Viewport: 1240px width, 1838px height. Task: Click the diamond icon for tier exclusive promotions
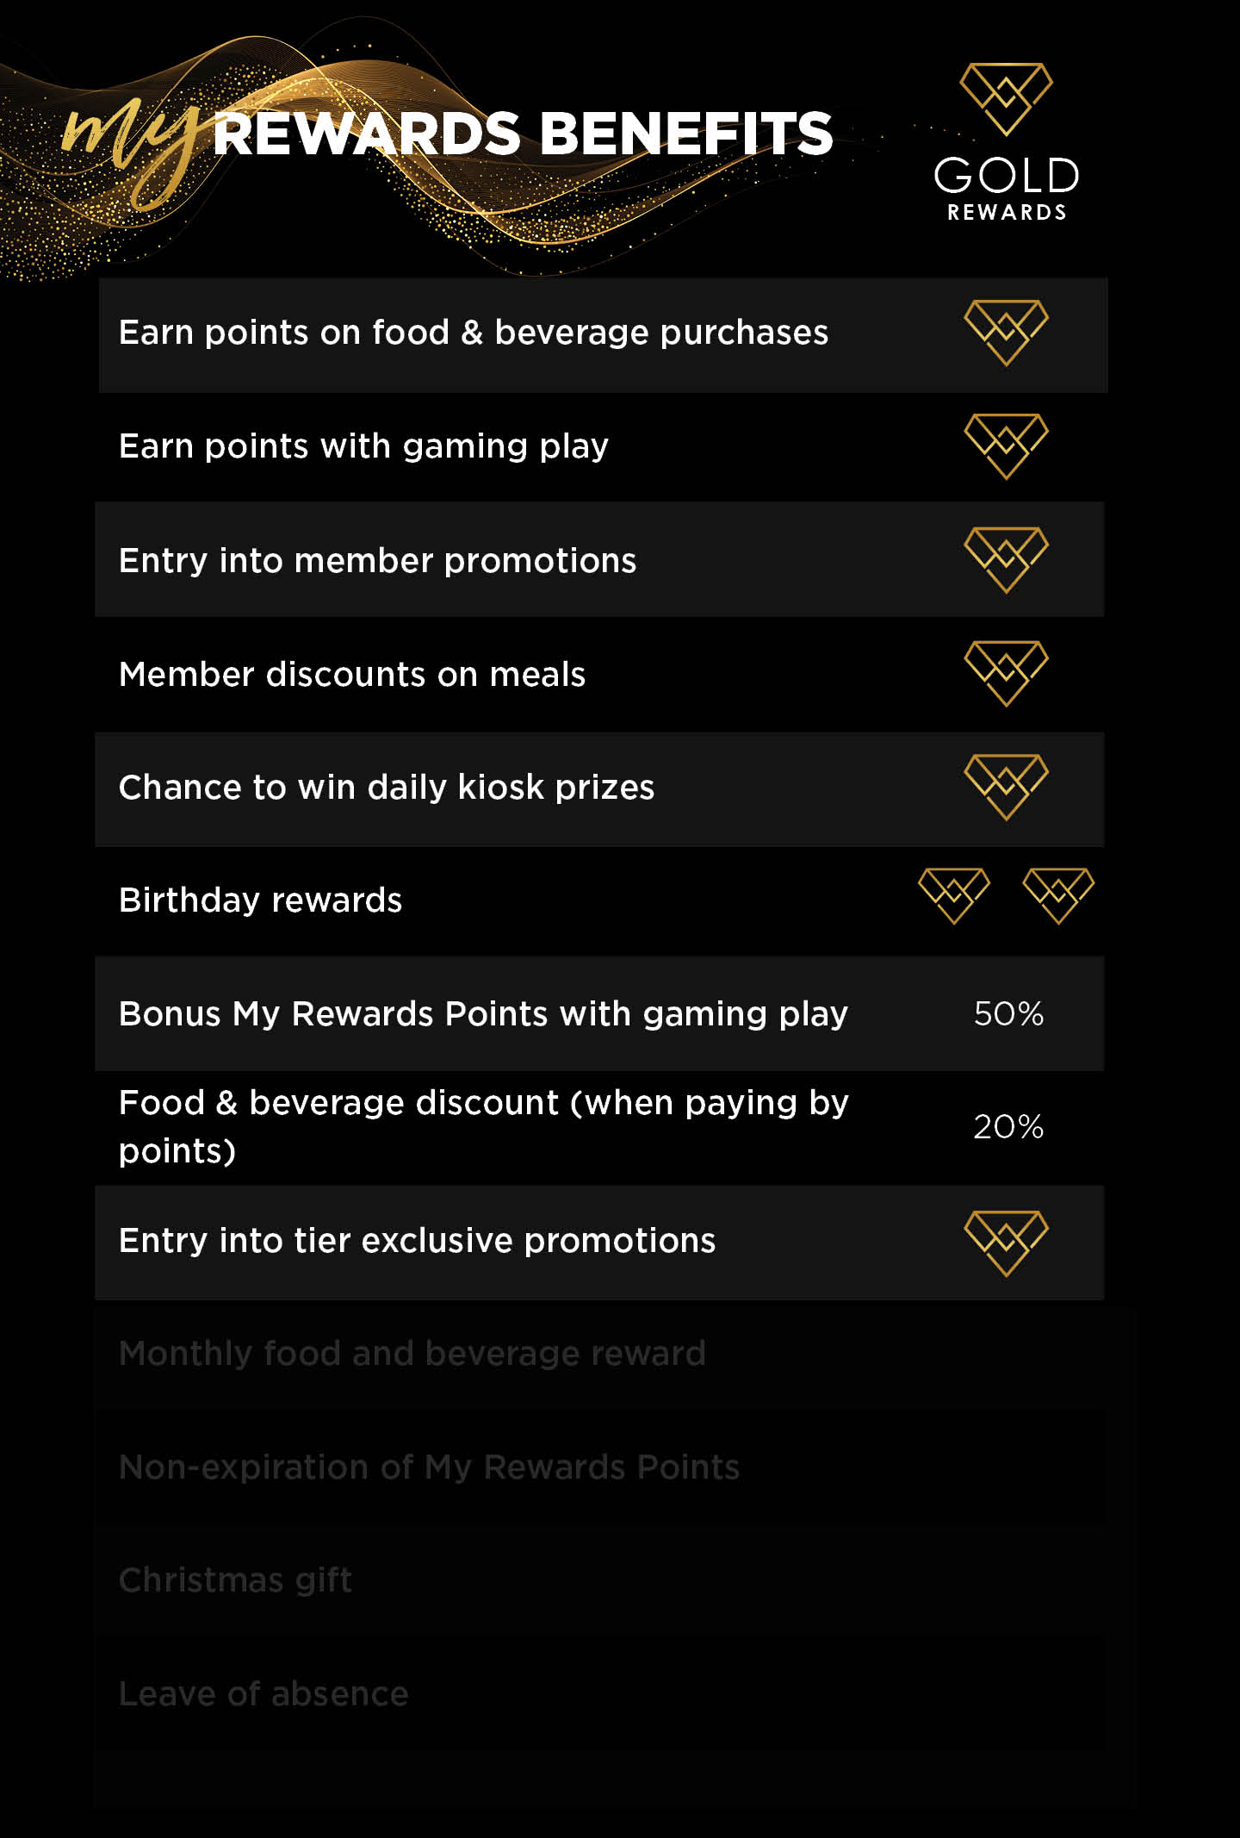pos(1006,1243)
